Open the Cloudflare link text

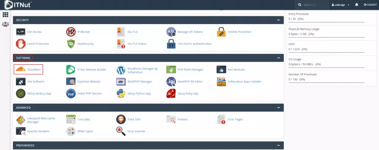(34, 69)
